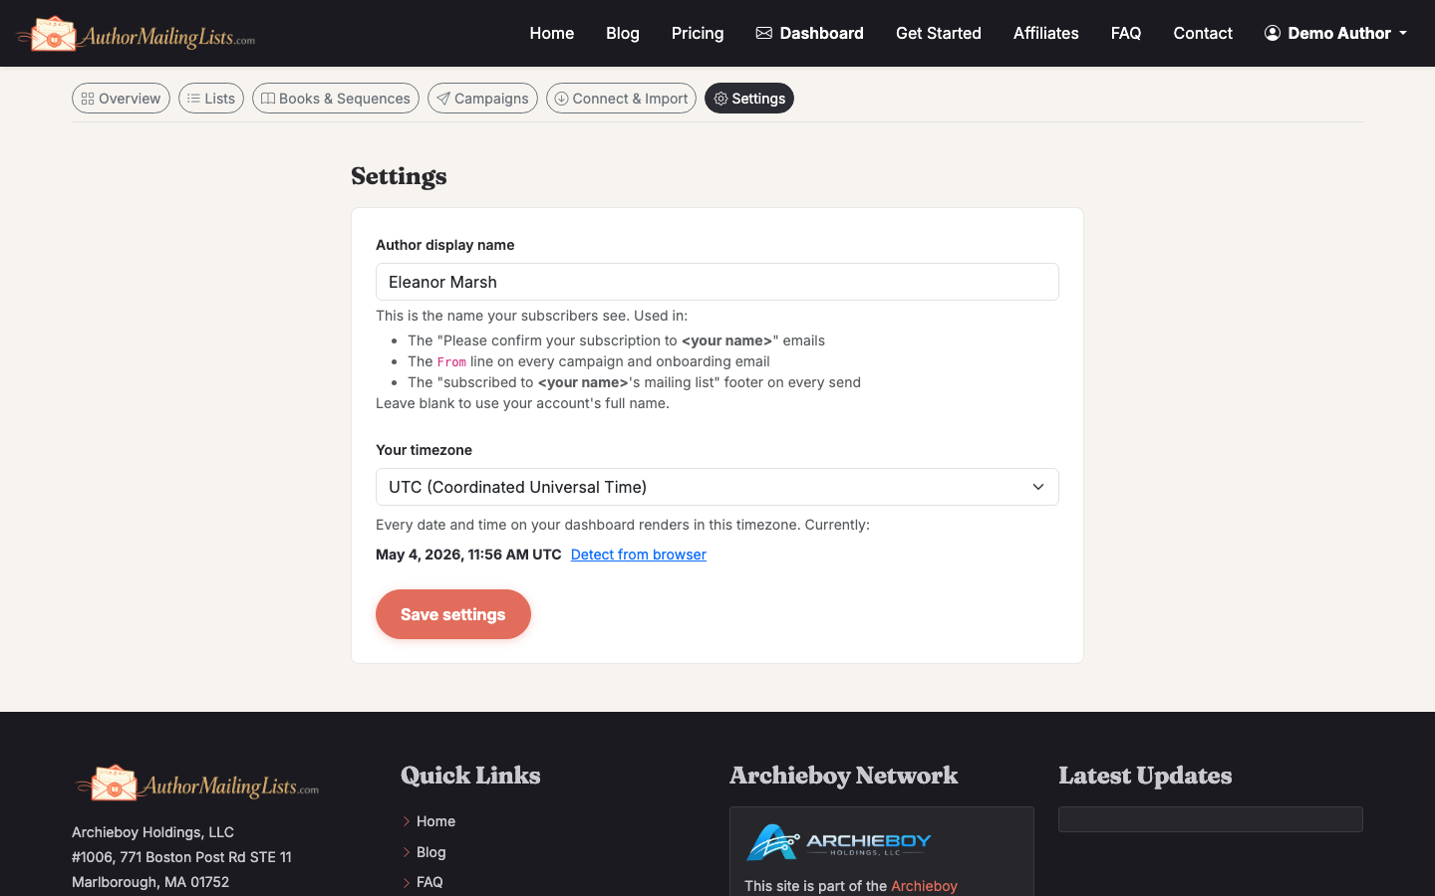Click the footer Blog quick link

[x=430, y=852]
